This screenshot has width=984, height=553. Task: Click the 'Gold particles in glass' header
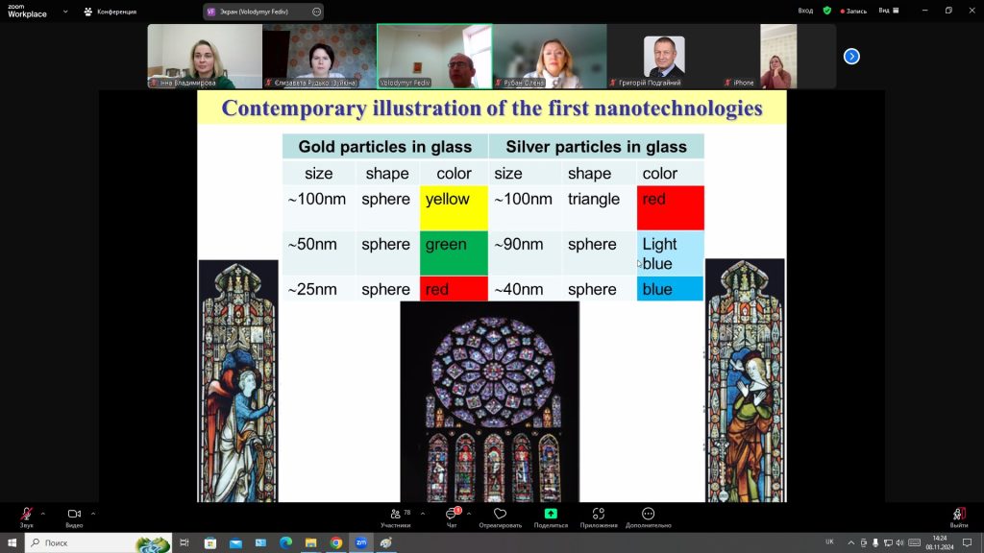(384, 147)
